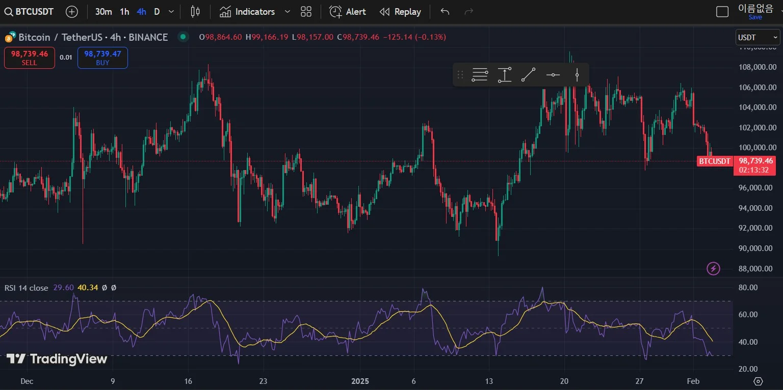This screenshot has height=390, width=783.
Task: Click the add symbol plus icon
Action: pyautogui.click(x=72, y=12)
